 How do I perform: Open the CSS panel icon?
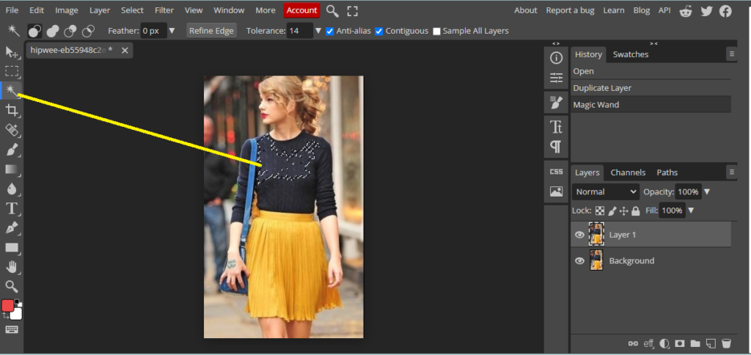click(x=556, y=172)
